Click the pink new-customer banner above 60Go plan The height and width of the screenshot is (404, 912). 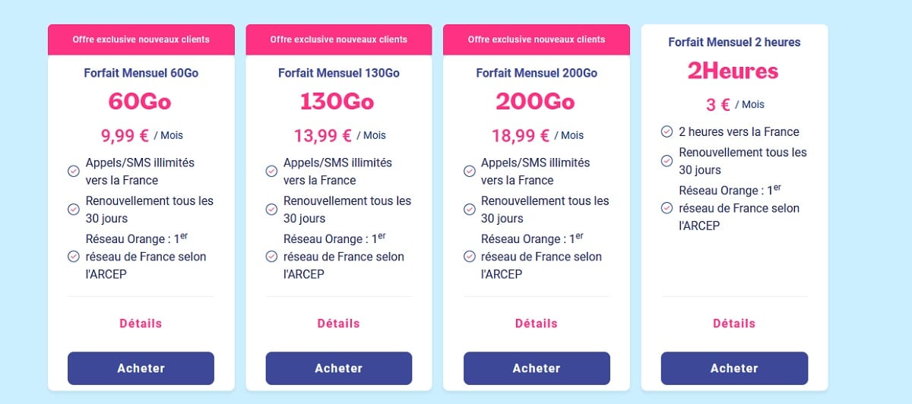coord(141,39)
